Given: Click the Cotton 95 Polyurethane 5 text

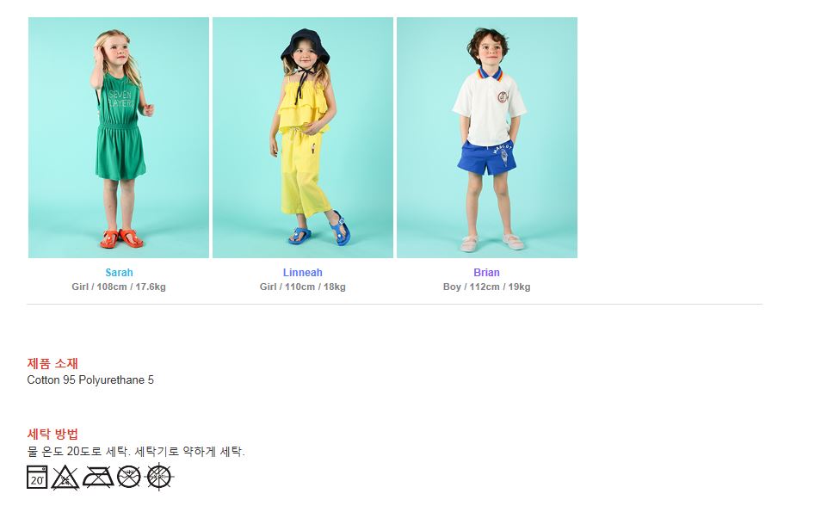Looking at the screenshot, I should [x=90, y=380].
